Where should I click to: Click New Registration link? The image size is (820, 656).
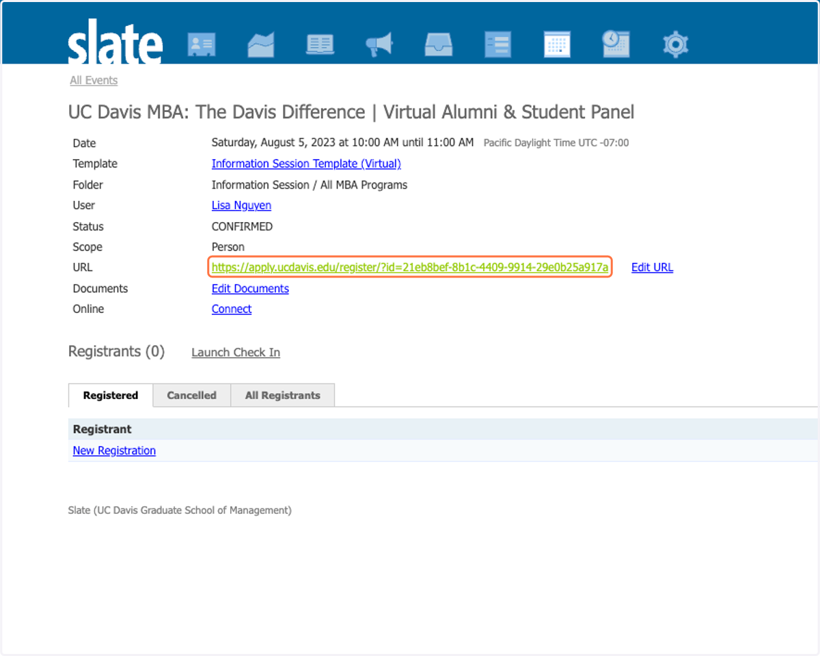click(114, 451)
